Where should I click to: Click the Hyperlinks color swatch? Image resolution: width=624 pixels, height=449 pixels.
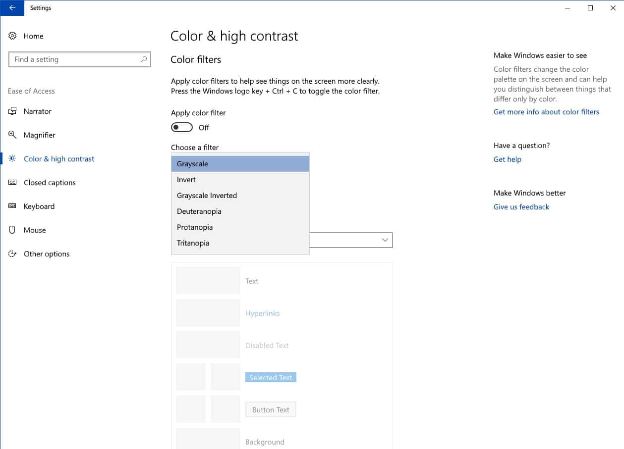coord(208,313)
